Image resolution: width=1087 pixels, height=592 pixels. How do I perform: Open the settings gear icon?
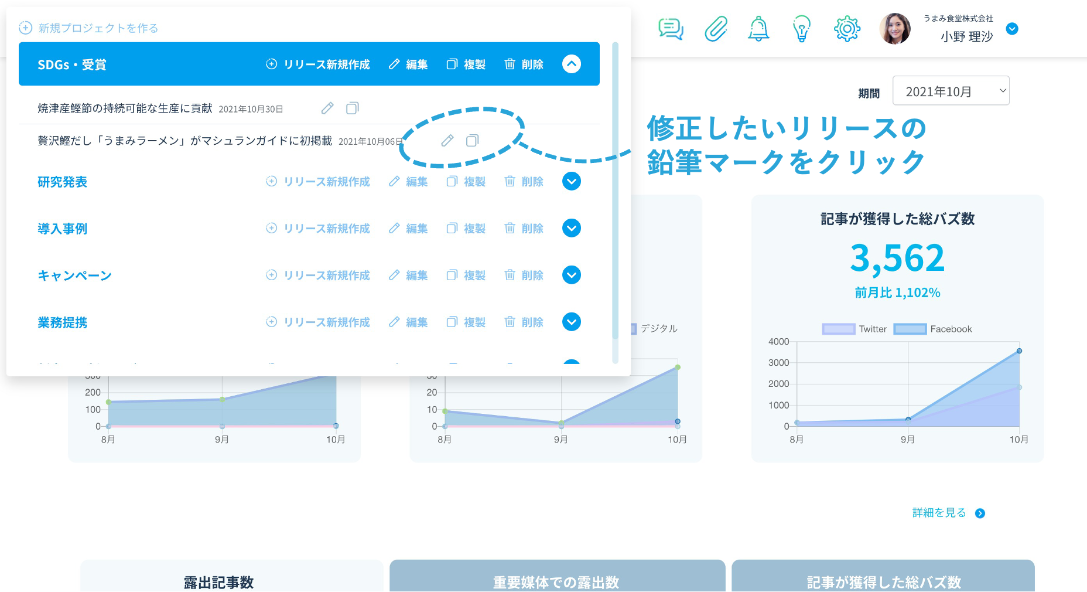847,29
